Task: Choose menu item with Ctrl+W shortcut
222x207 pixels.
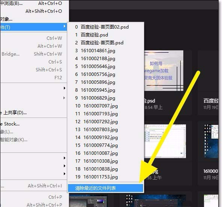Action: (33, 38)
